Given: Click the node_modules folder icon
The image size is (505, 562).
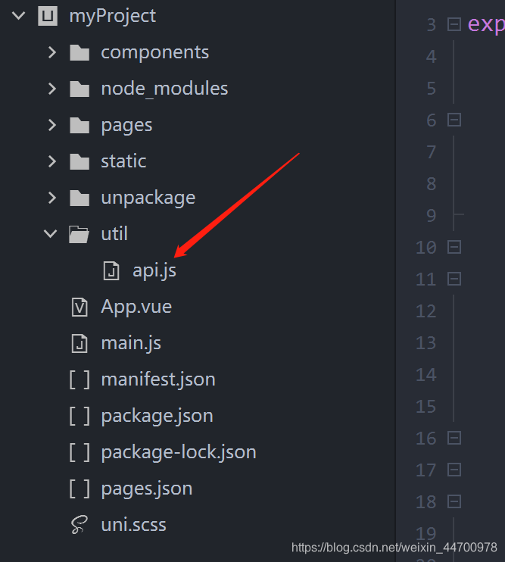Looking at the screenshot, I should point(79,89).
